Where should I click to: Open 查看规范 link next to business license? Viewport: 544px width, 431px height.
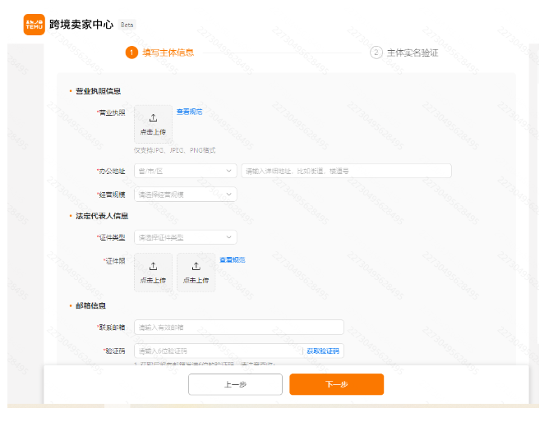[x=189, y=112]
